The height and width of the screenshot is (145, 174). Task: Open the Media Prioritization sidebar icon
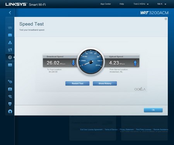coord(10,50)
